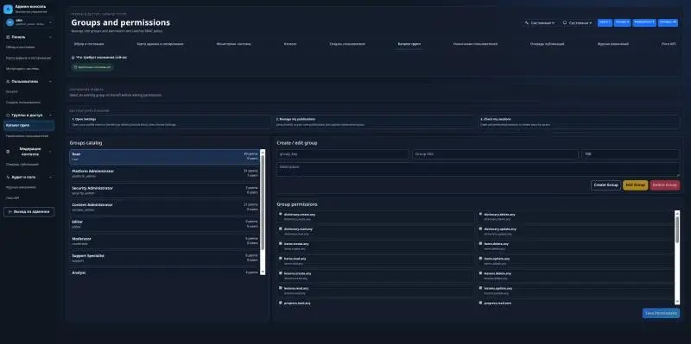Viewport: 691px width, 344px height.
Task: Toggle the lessons.read.any checkbox
Action: tap(280, 288)
